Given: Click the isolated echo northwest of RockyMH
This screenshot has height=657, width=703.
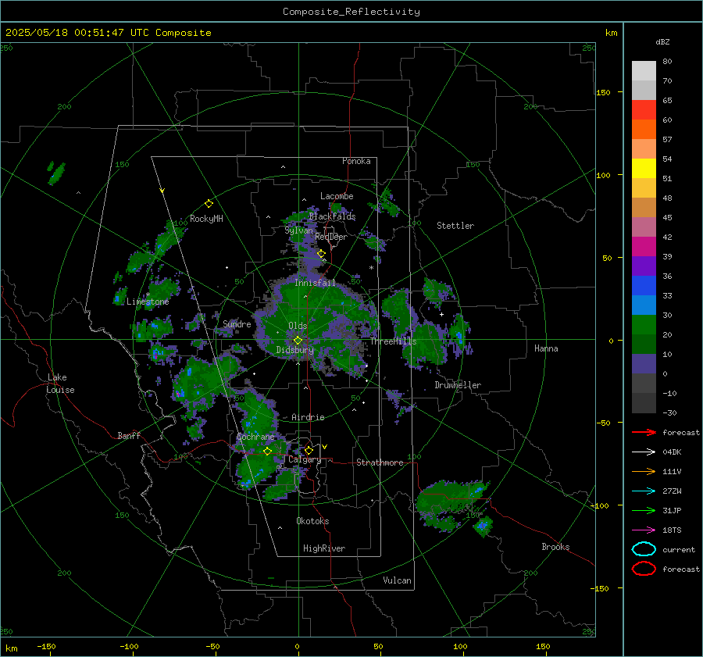Looking at the screenshot, I should click(56, 173).
